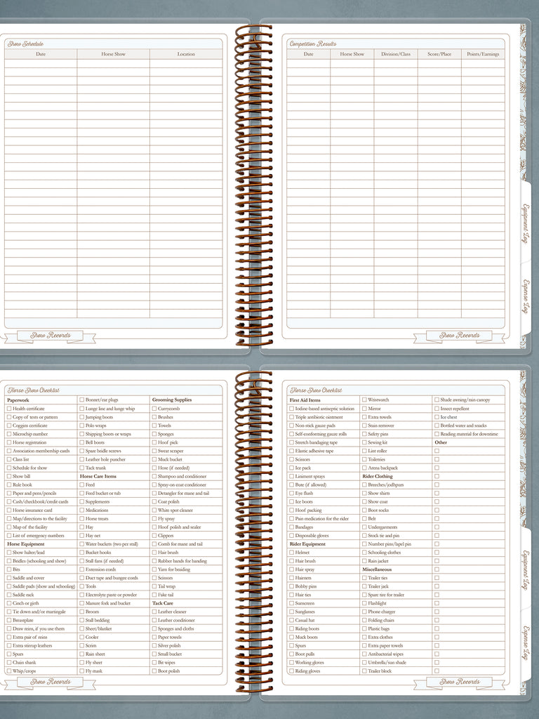
Task: Select the Paperwork section heading
Action: tap(18, 400)
